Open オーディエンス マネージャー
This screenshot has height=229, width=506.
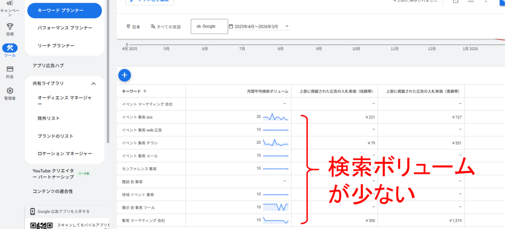point(64,101)
